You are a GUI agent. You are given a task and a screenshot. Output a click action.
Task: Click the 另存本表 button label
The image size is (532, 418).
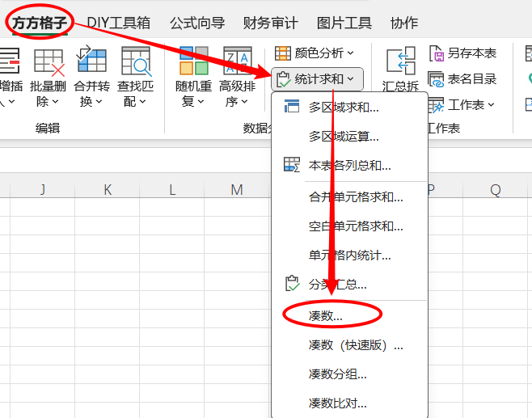(x=472, y=53)
